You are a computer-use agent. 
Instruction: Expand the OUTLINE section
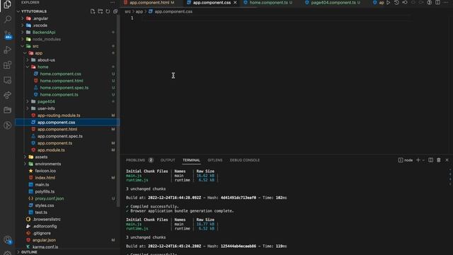[x=28, y=252]
